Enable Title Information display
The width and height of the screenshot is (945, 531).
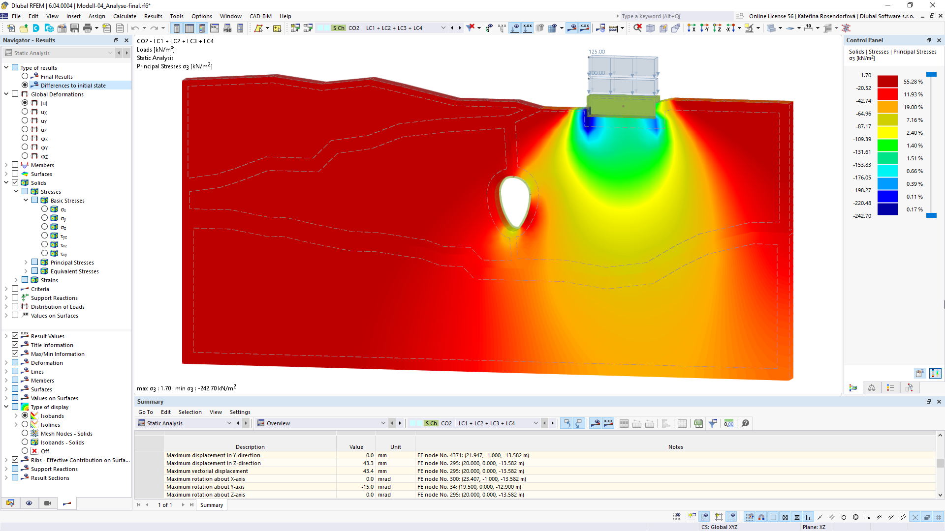click(x=15, y=344)
